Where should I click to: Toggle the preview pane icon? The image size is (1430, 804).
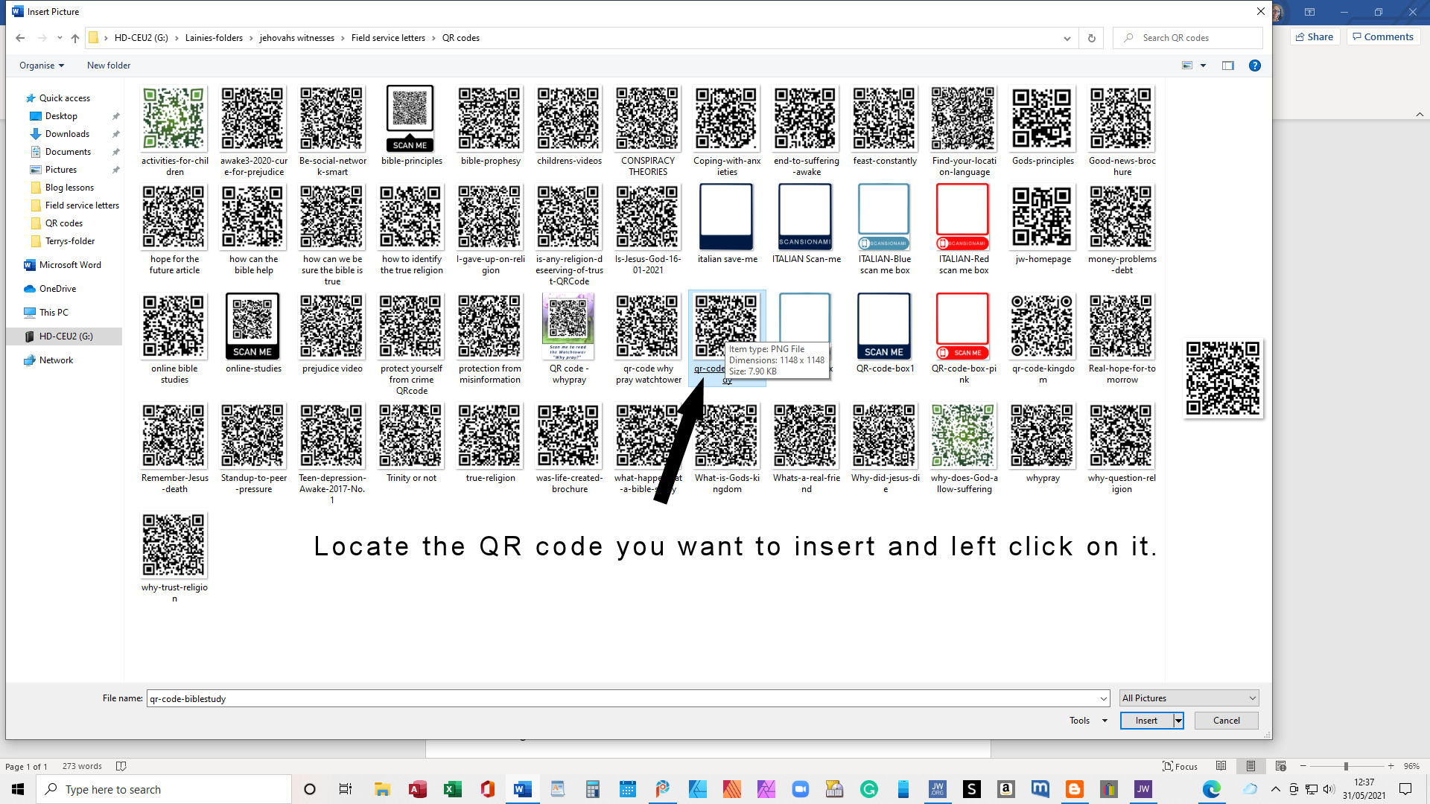[x=1228, y=66]
